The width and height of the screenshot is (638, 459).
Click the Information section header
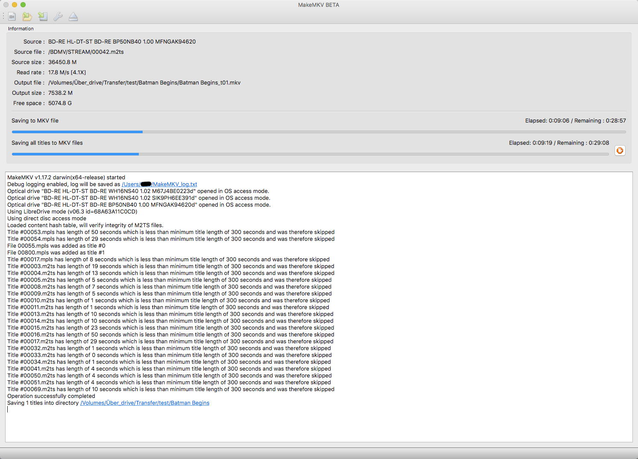click(x=21, y=29)
